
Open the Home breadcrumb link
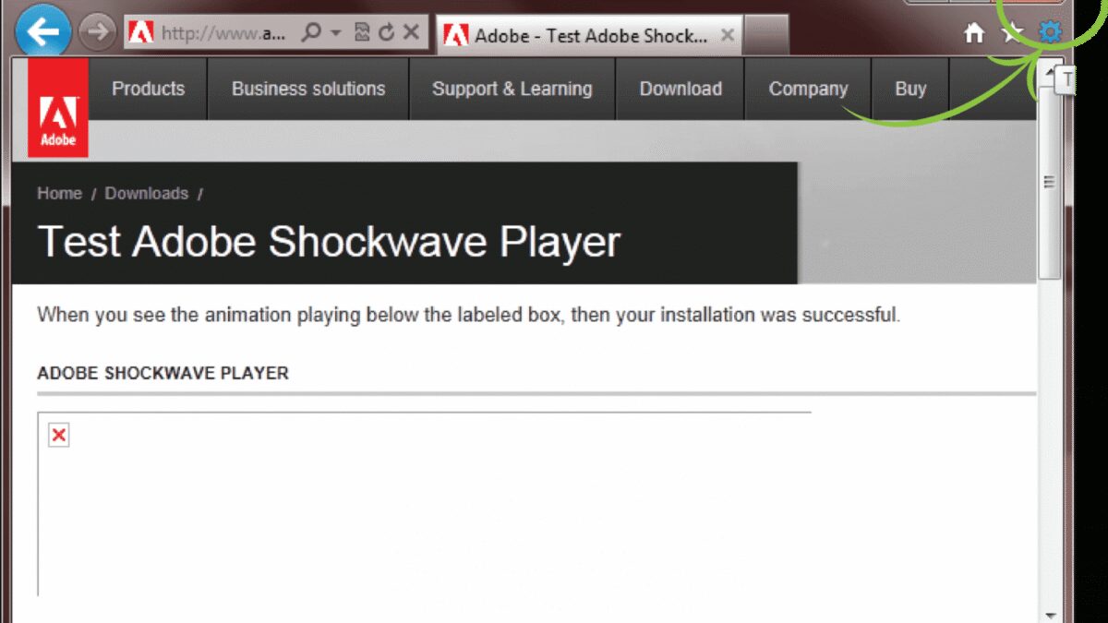[x=59, y=194]
